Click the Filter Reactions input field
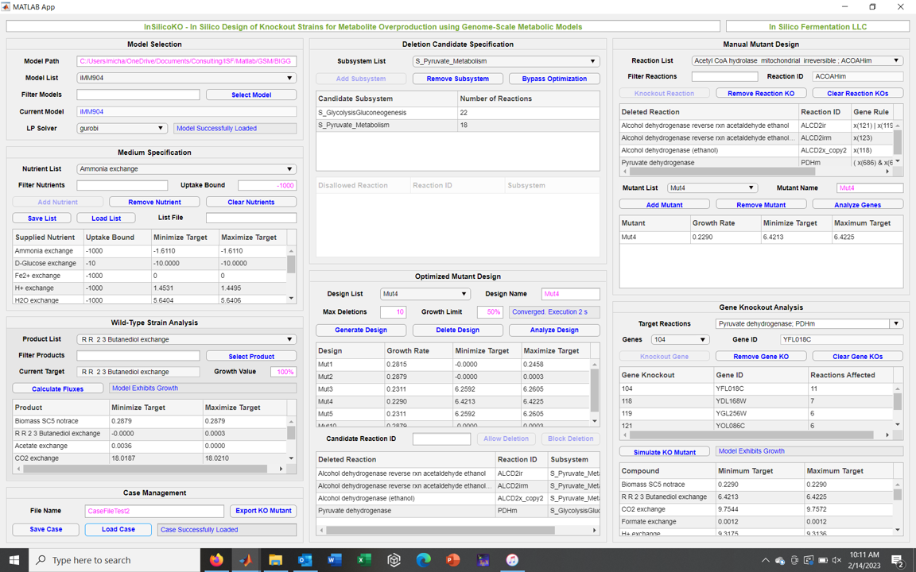Screen dimensions: 916x572 725,76
